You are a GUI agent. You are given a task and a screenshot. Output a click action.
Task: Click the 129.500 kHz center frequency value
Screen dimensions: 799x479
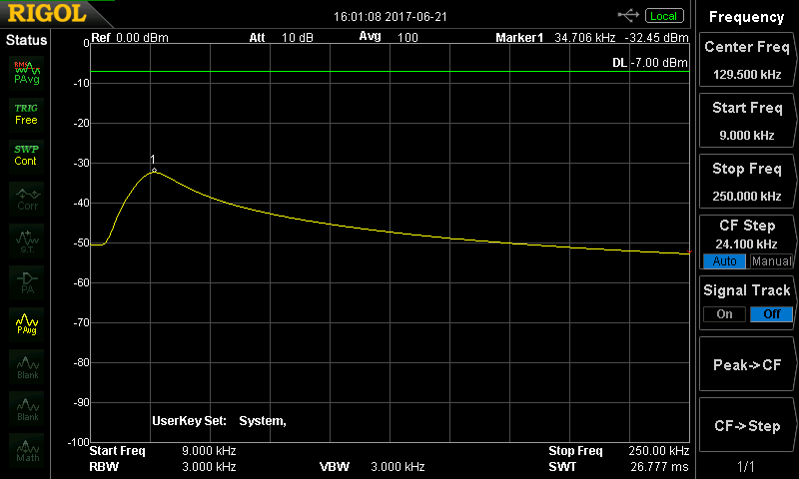[x=747, y=75]
